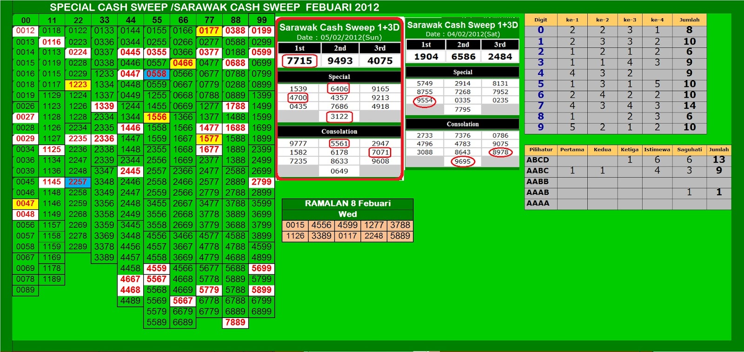Select circled consolation number 8978
The height and width of the screenshot is (352, 744).
pyautogui.click(x=500, y=152)
